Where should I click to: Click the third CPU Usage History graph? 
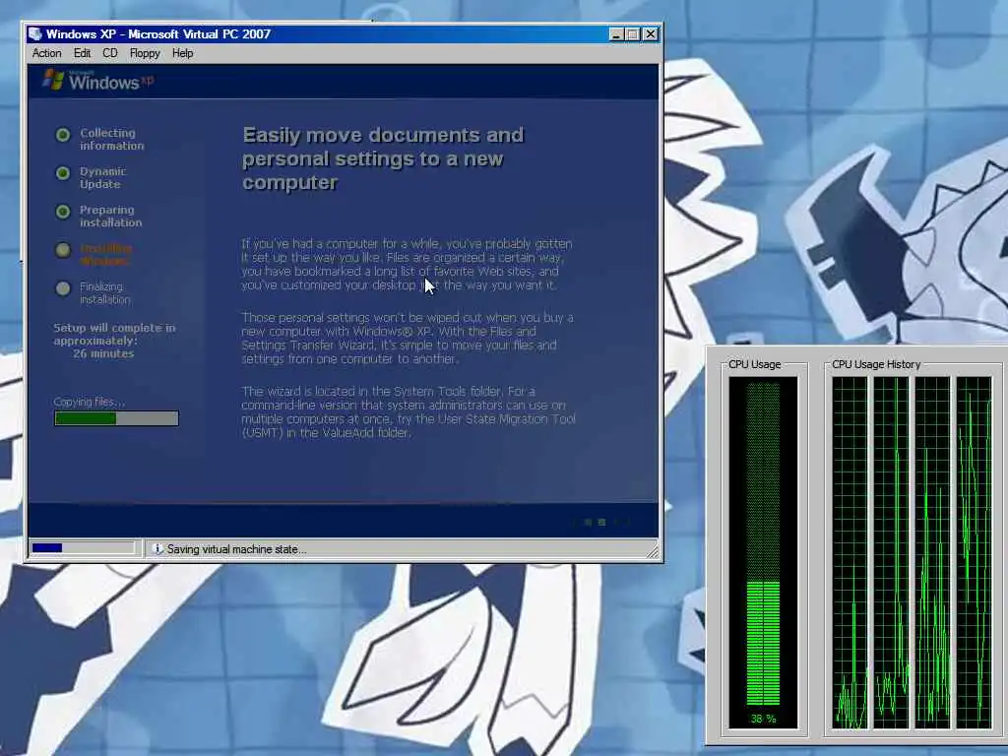click(x=932, y=553)
